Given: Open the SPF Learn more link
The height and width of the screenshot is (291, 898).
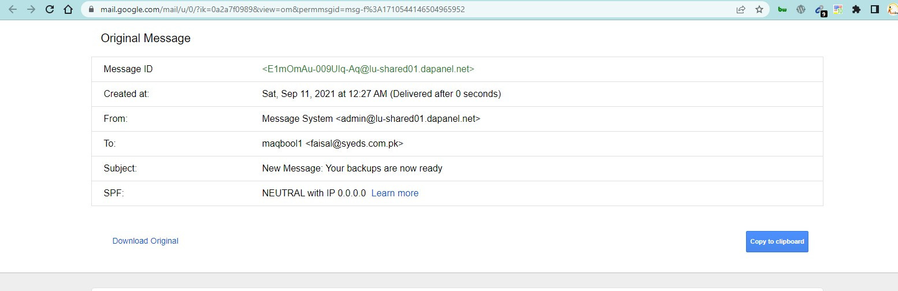Looking at the screenshot, I should click(395, 193).
